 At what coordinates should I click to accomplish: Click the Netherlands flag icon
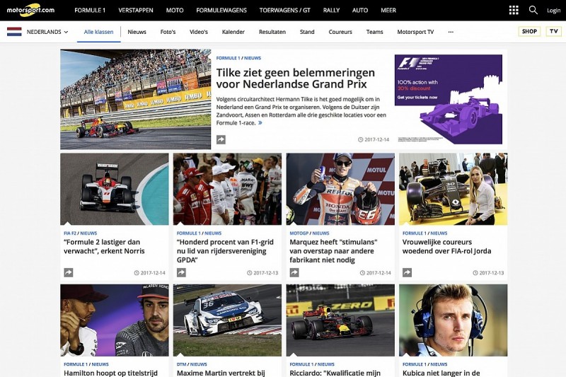(x=14, y=32)
